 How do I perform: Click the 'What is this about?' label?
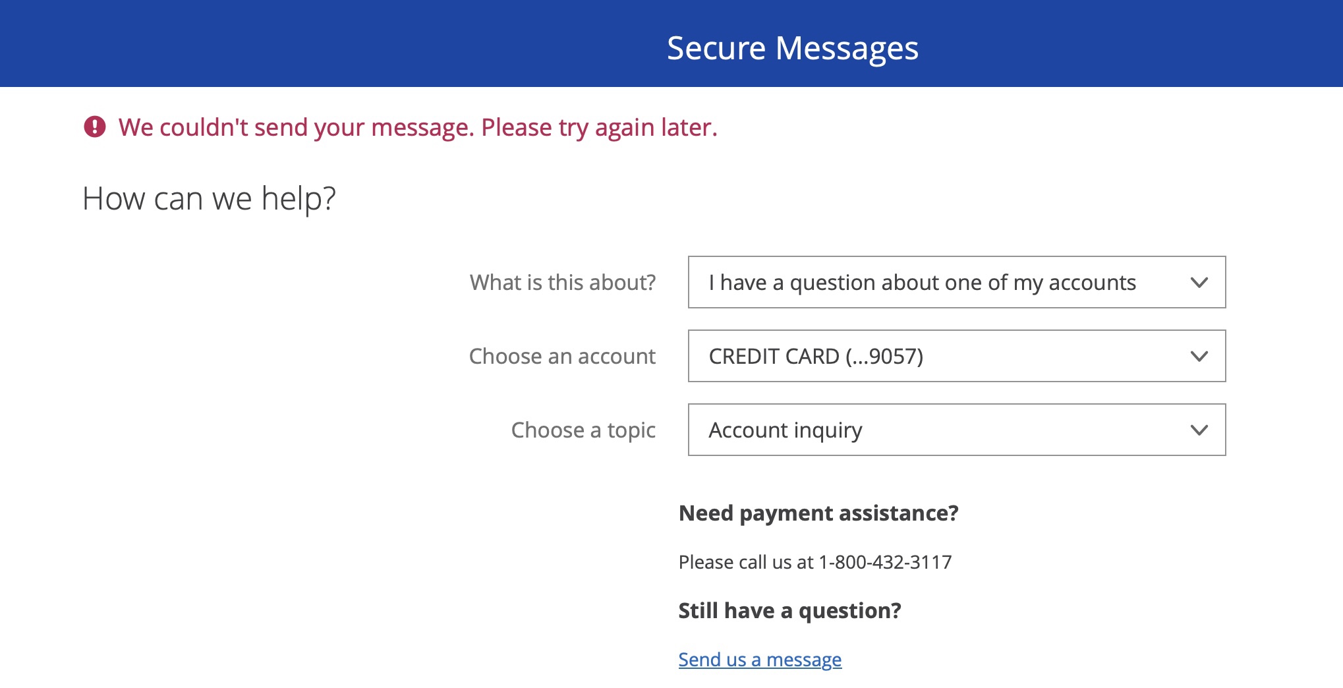pyautogui.click(x=563, y=283)
